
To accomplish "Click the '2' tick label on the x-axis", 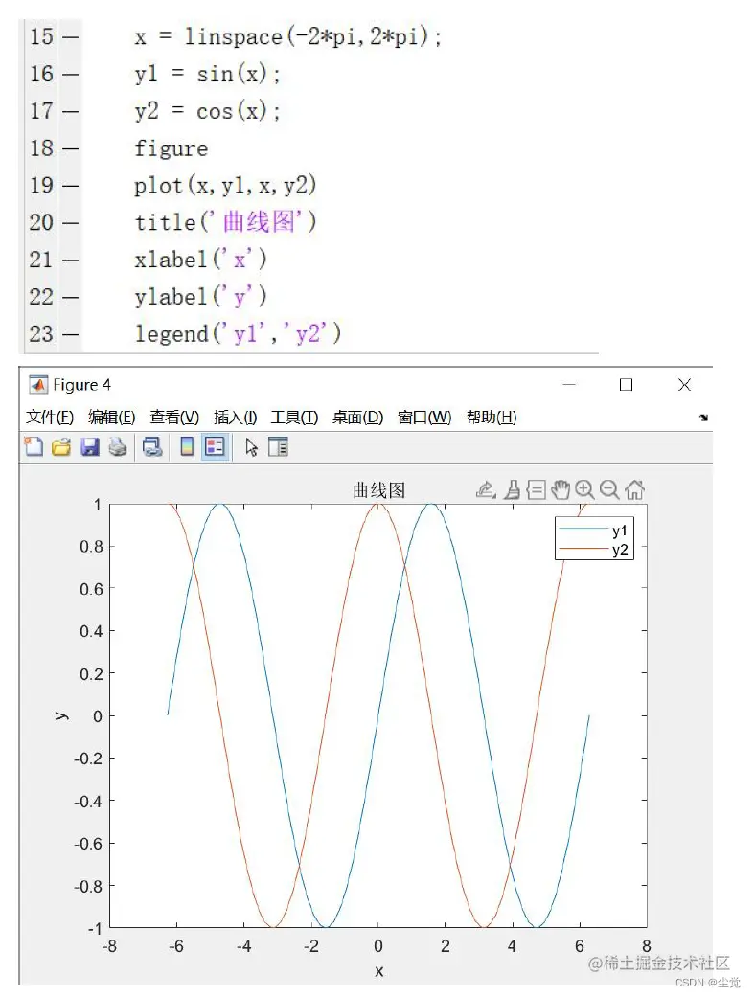I will [x=446, y=946].
